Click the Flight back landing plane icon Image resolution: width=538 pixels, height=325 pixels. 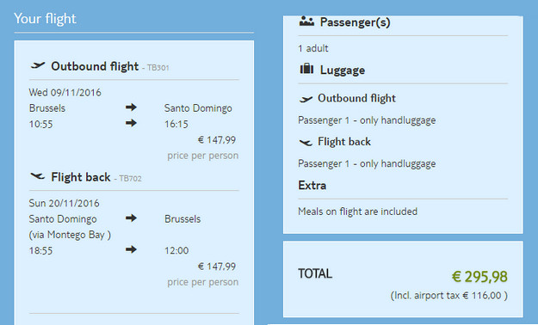tap(38, 176)
